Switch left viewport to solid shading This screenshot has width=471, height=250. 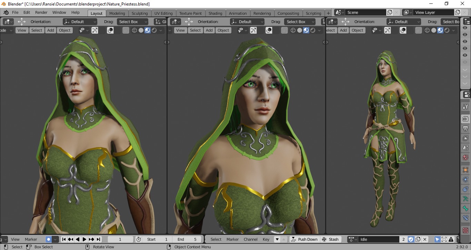pos(141,30)
